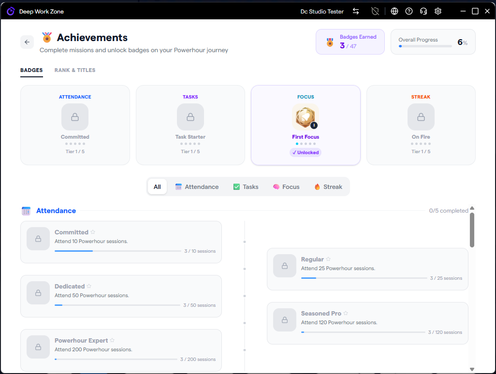Click the Regular 3 / 25 progress bar
The image size is (496, 374).
coord(364,278)
